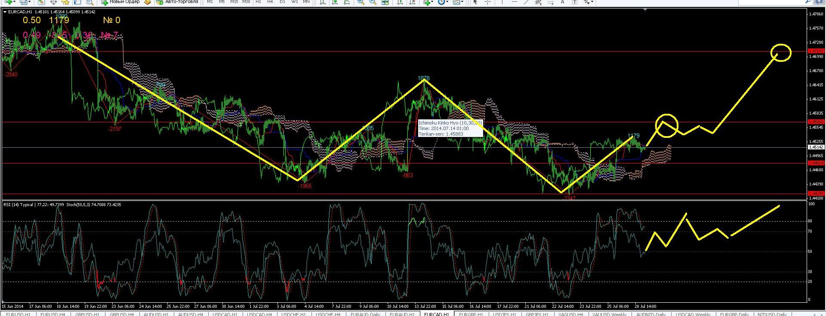Screen dimensions: 826x316
Task: Click the chart shift triangle marker
Action: click(644, 10)
